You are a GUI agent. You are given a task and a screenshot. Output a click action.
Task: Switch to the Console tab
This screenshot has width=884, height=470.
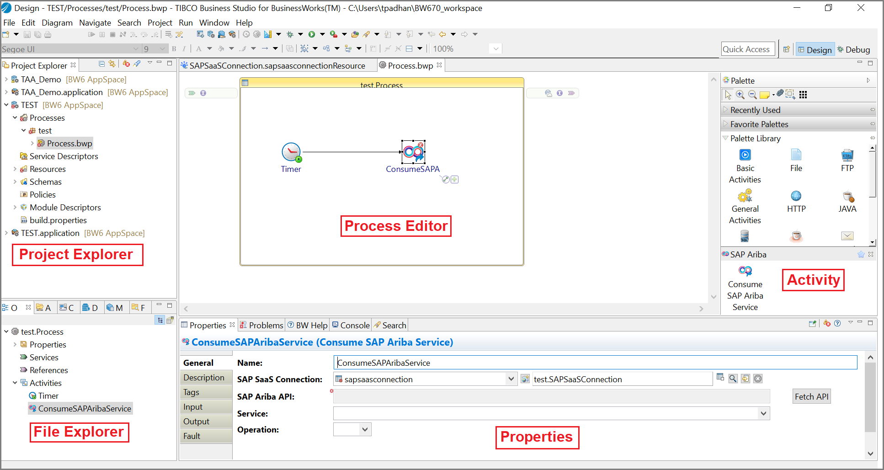[351, 325]
